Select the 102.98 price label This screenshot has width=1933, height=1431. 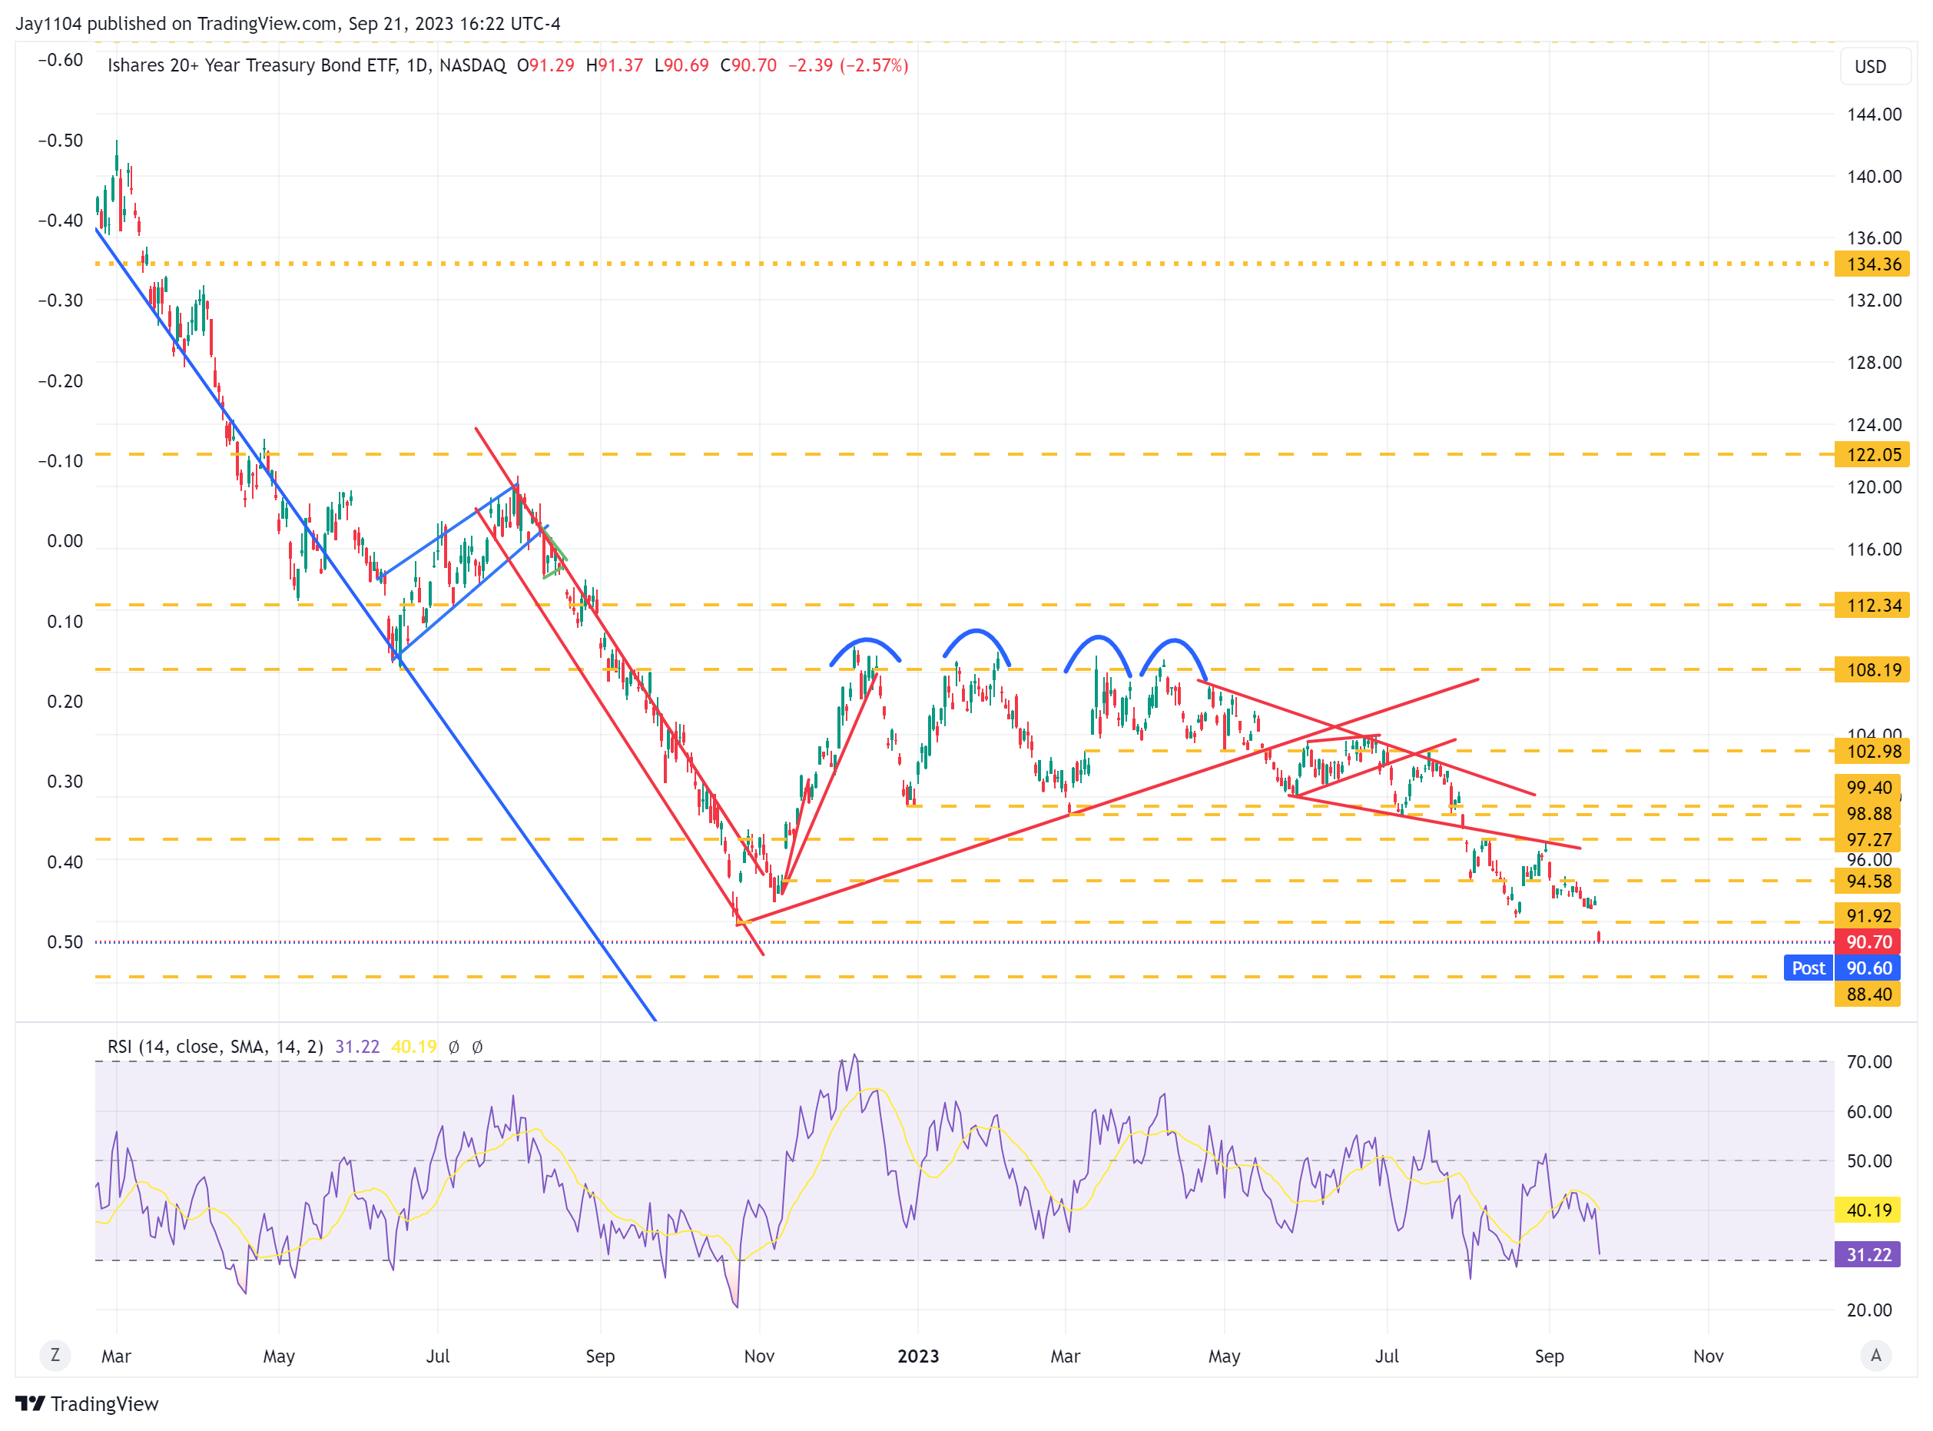click(1872, 751)
